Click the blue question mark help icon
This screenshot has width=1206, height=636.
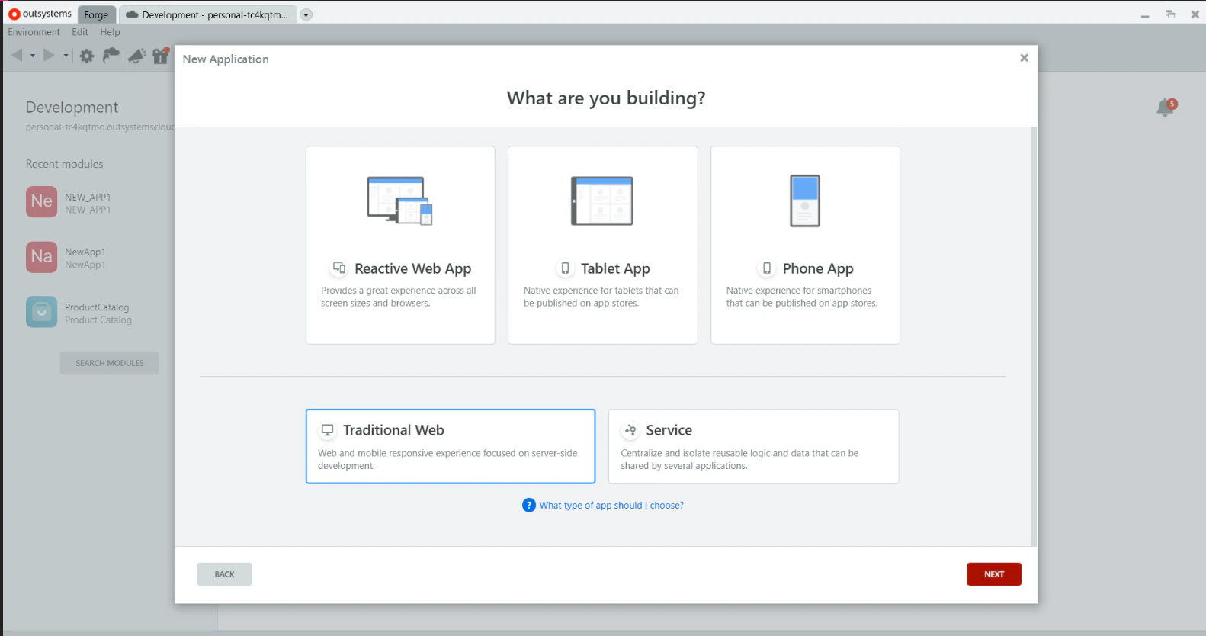(x=529, y=506)
